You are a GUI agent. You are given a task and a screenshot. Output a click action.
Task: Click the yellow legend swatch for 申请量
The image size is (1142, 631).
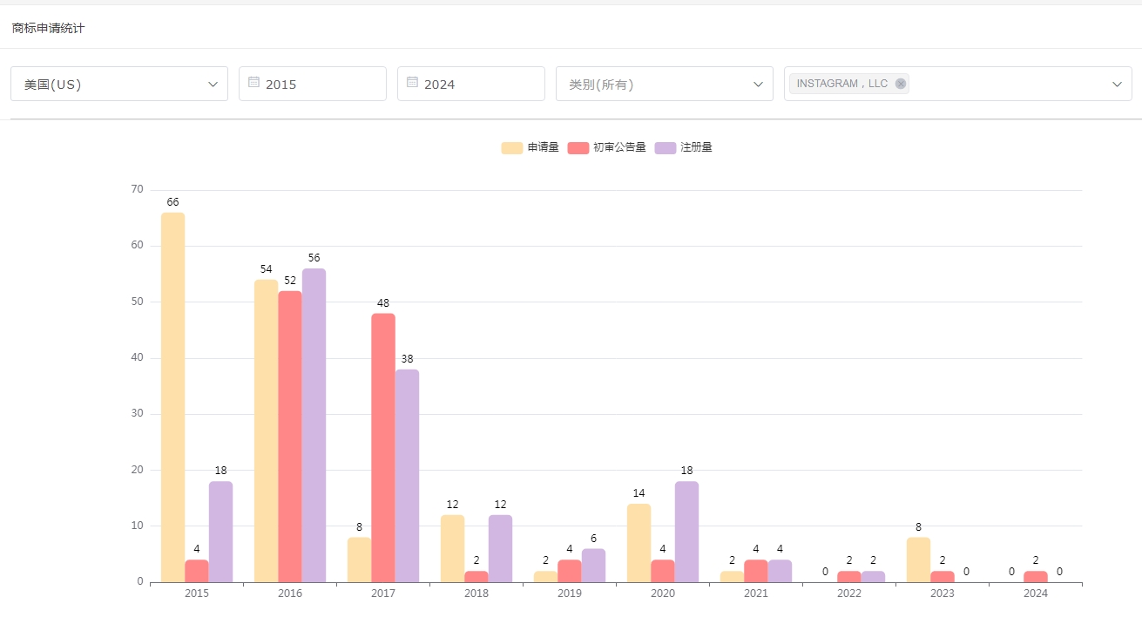[512, 148]
